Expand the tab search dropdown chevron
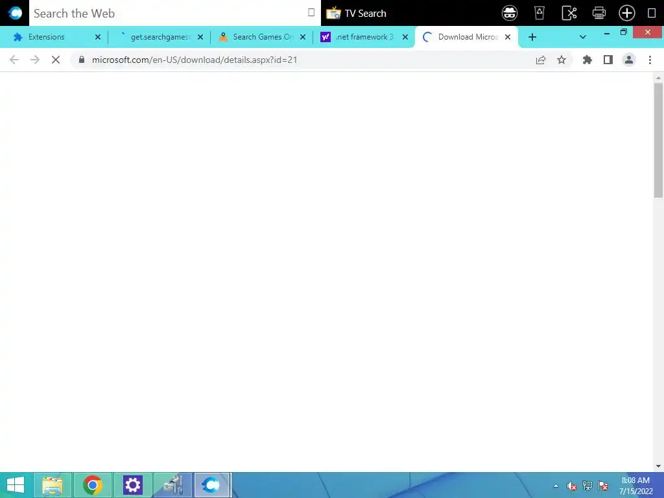Viewport: 664px width, 498px height. 583,37
